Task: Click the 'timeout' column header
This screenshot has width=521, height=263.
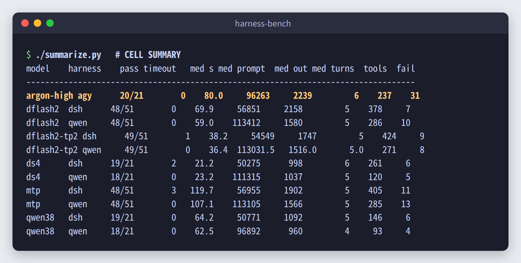Action: 160,69
